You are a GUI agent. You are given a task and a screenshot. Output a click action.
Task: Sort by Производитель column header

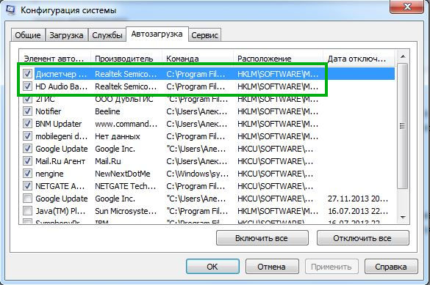click(x=126, y=59)
